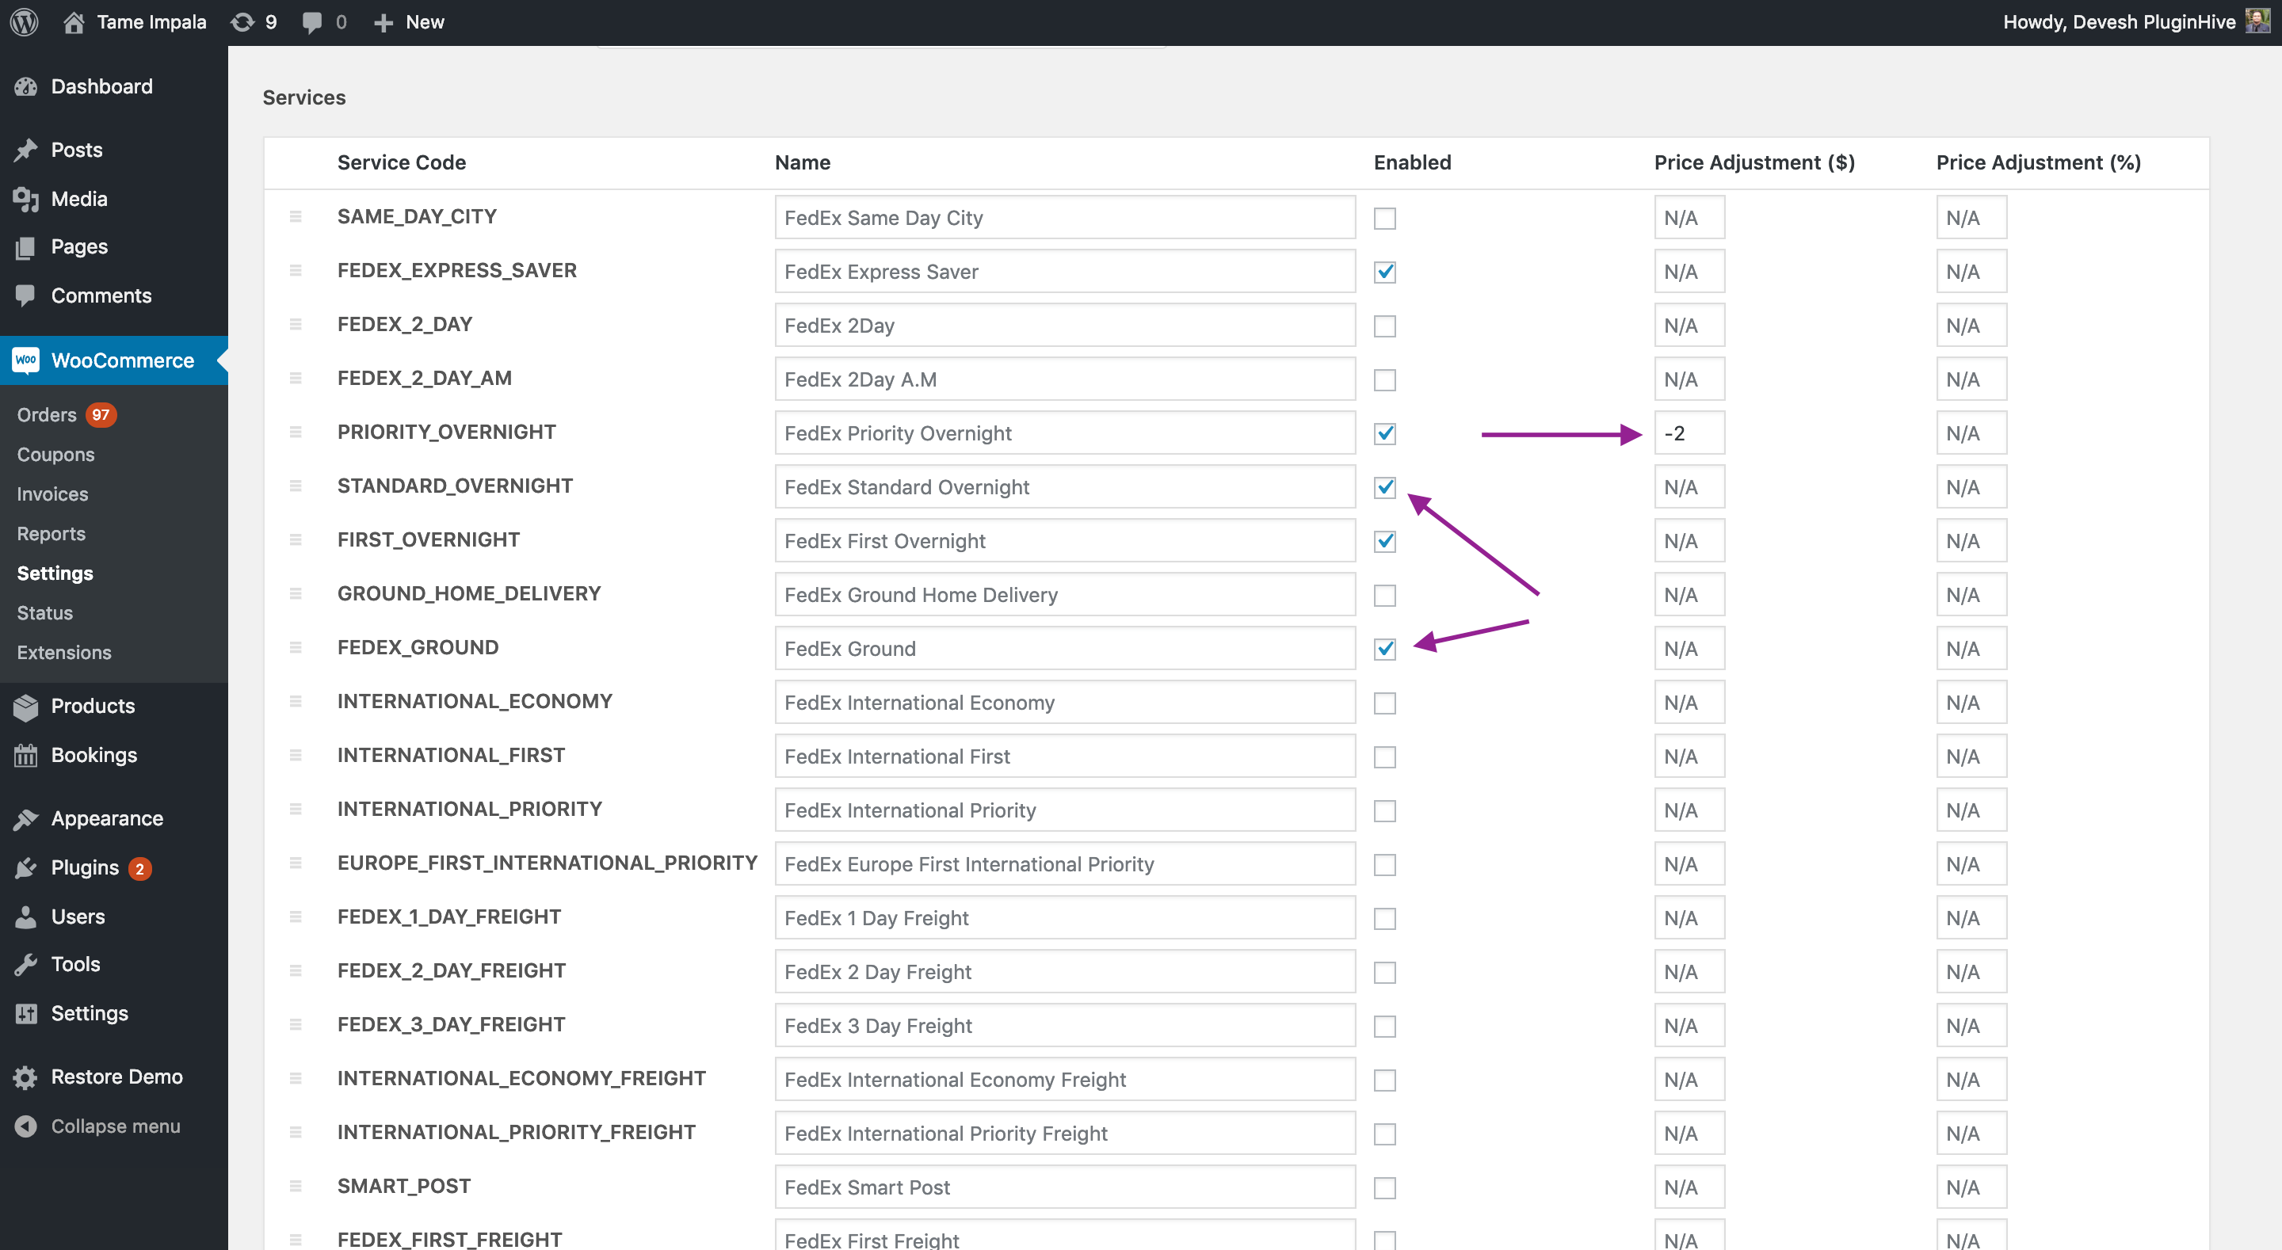The image size is (2282, 1250).
Task: Click the Bookings icon in sidebar
Action: 26,754
